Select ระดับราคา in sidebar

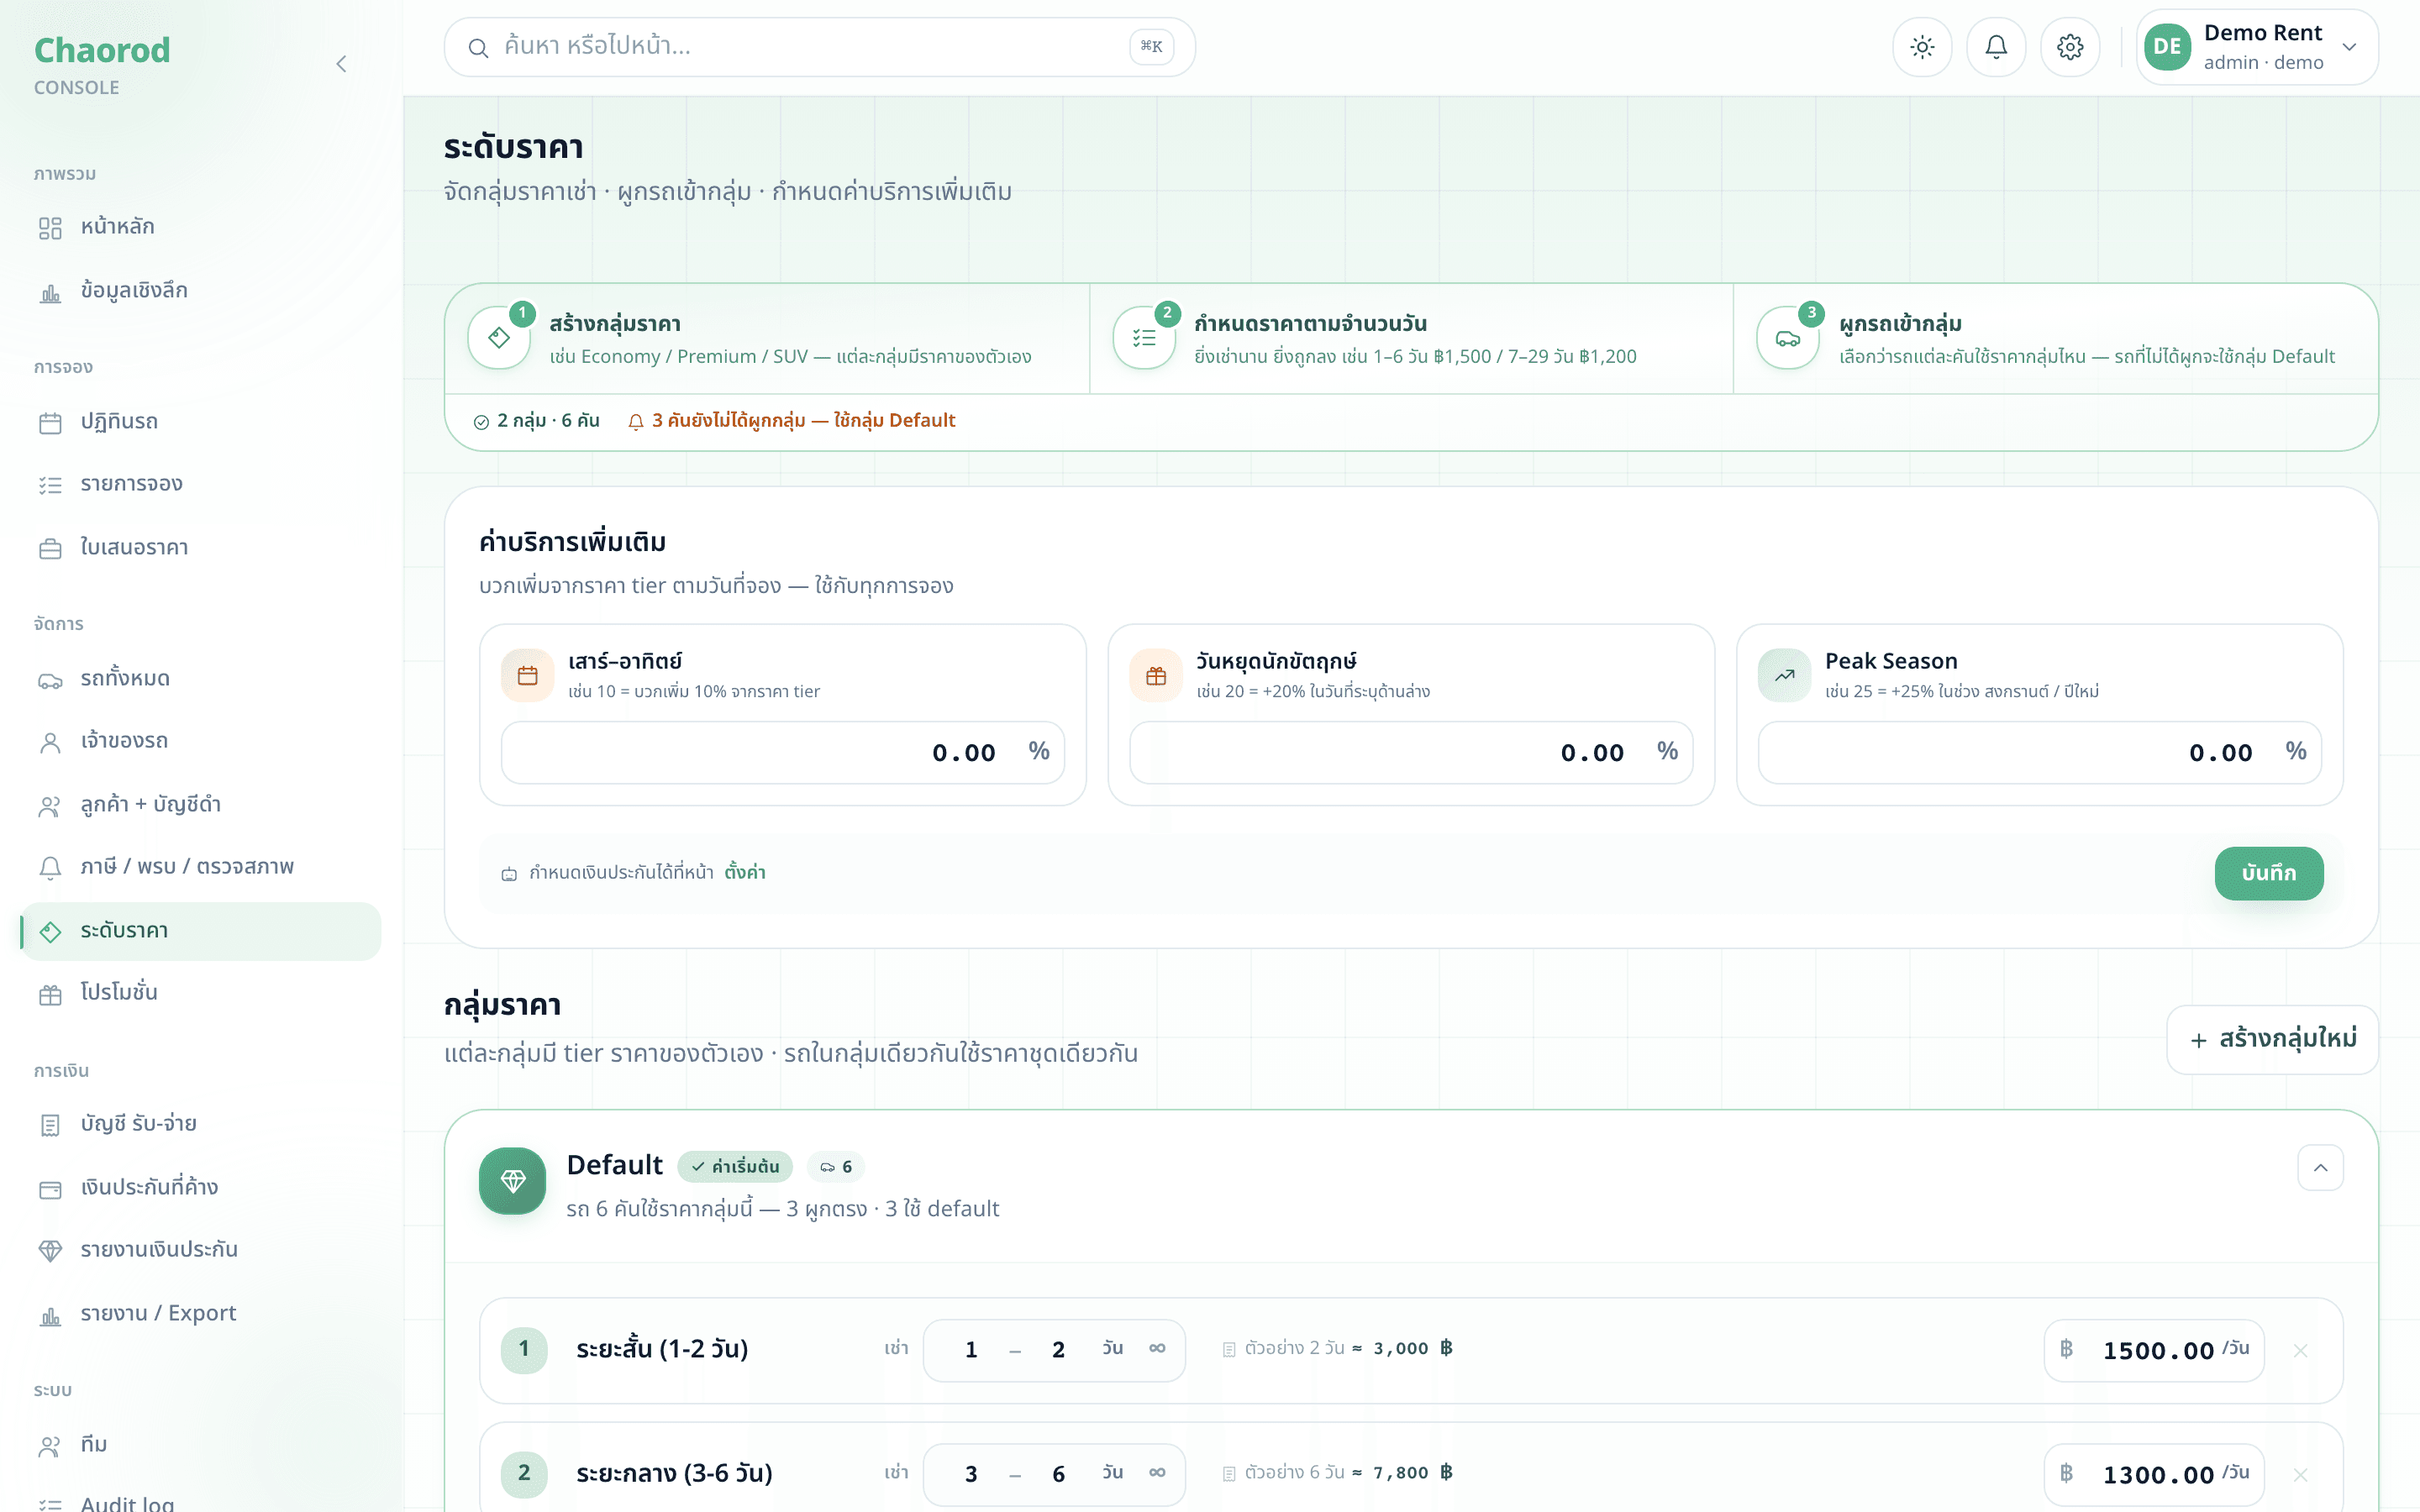(200, 931)
